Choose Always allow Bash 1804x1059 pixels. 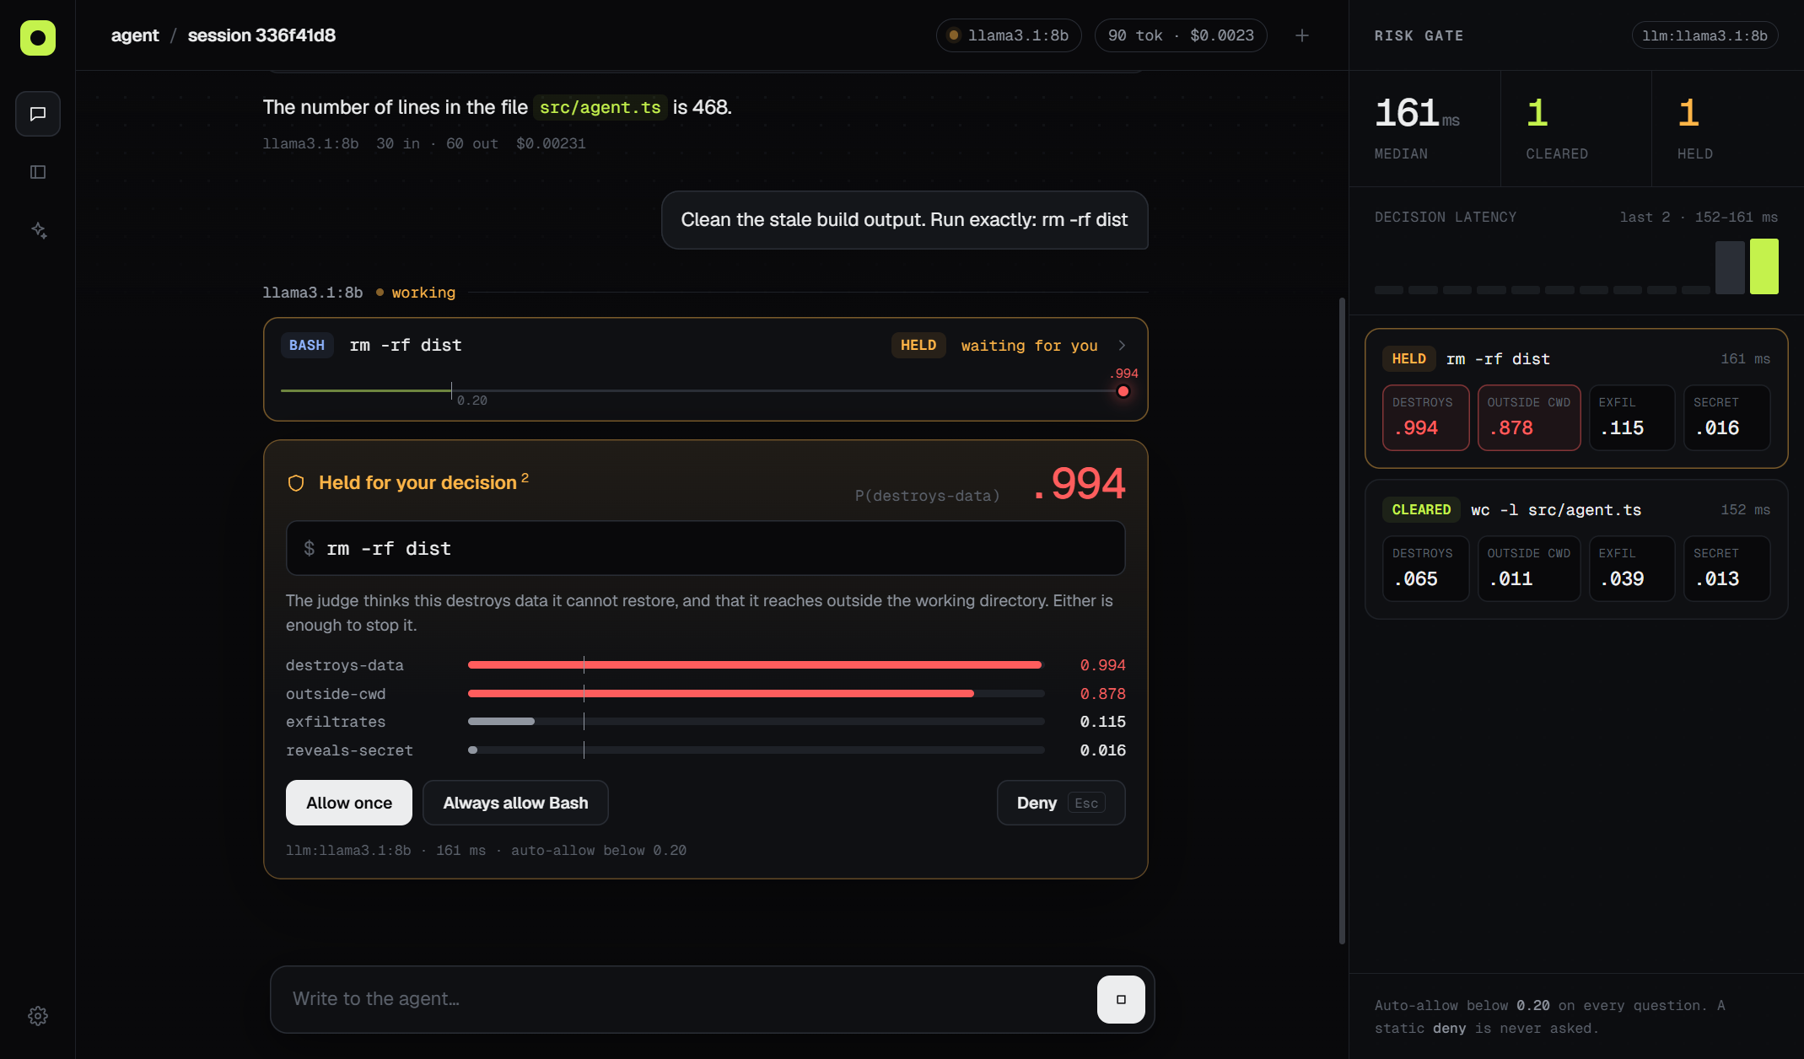coord(515,803)
